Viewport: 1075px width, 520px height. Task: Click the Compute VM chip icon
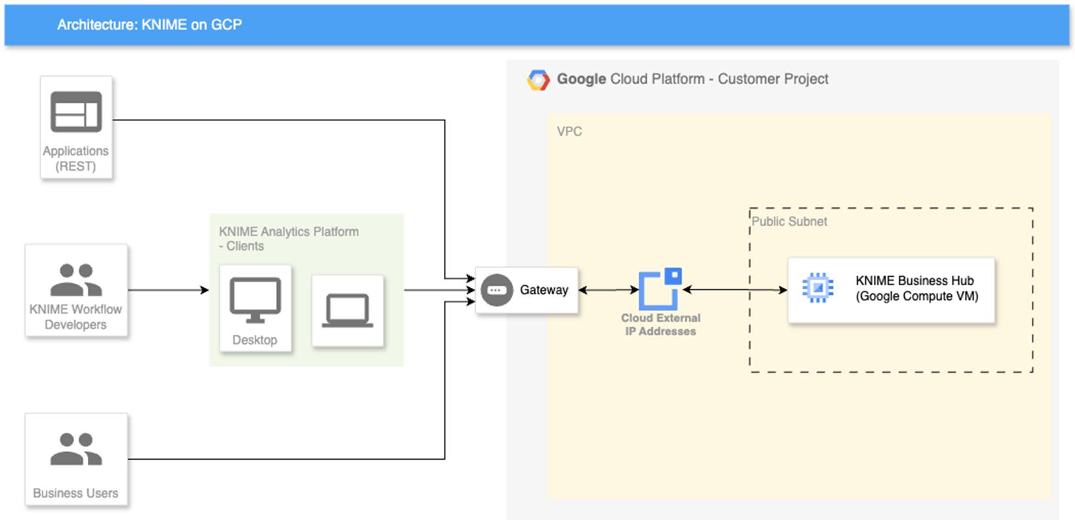818,288
